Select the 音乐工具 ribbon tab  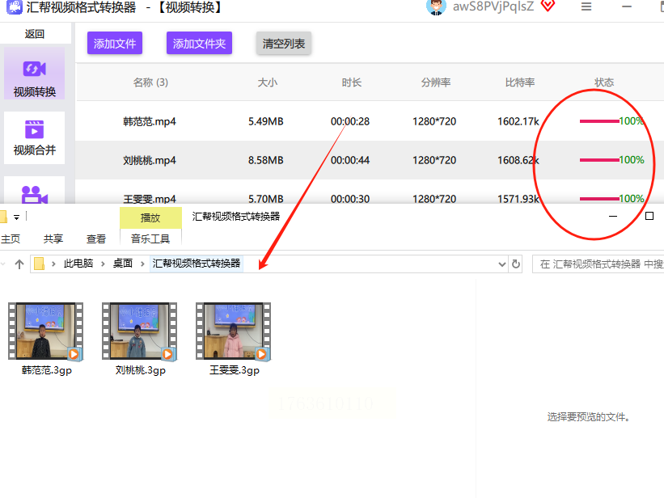click(x=150, y=238)
